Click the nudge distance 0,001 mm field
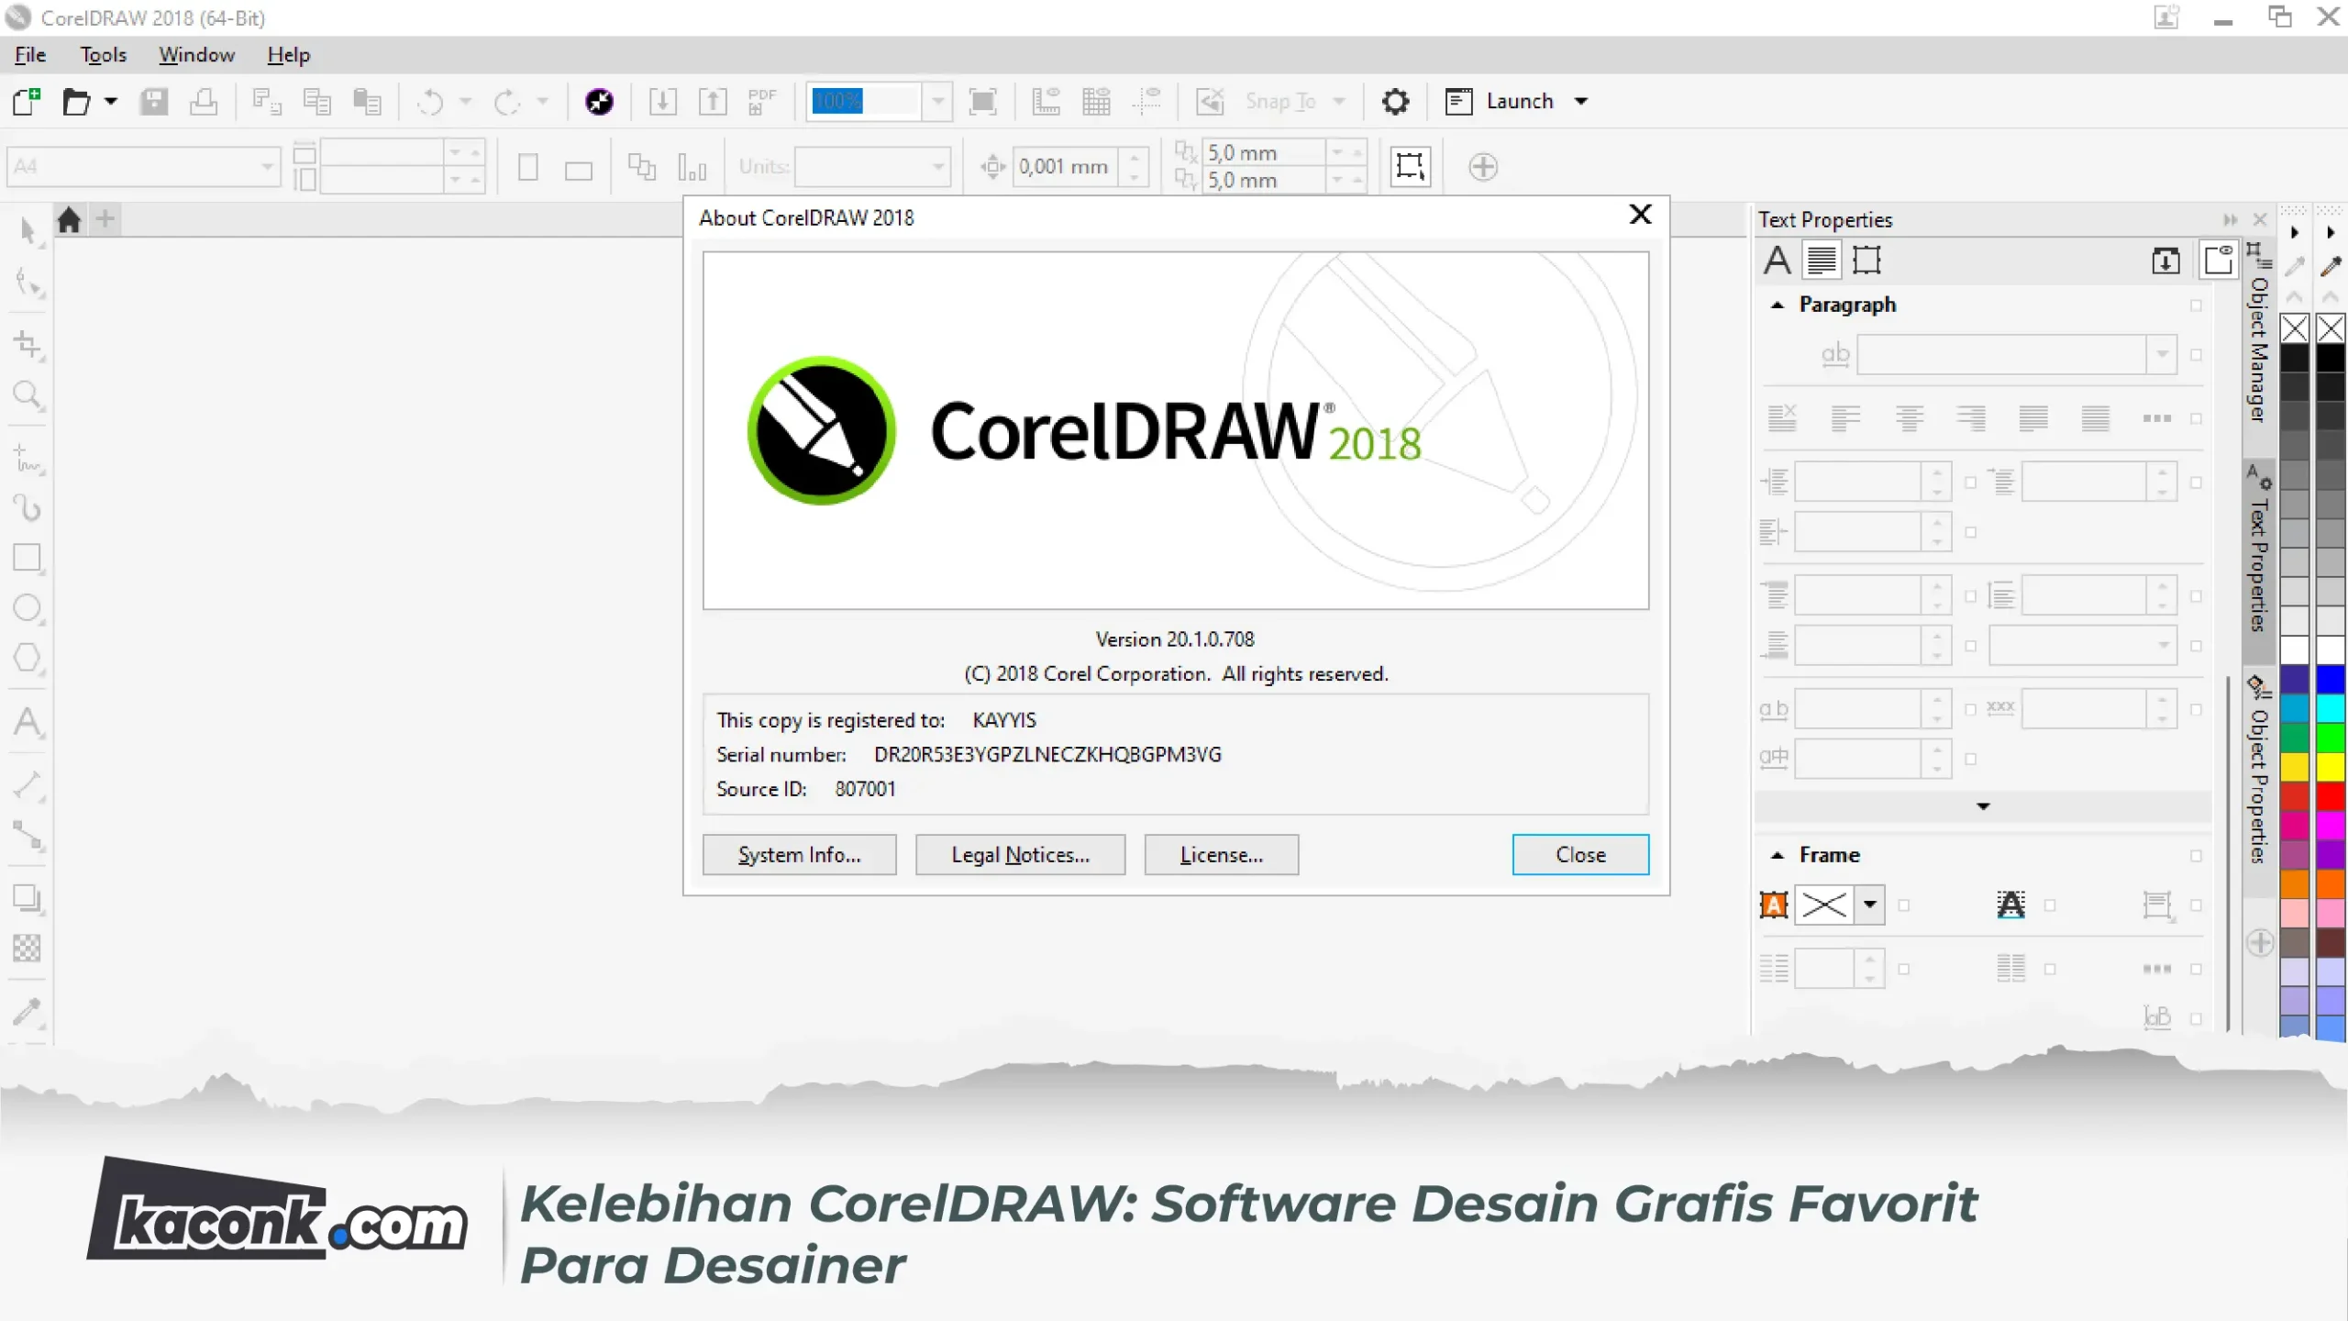Image resolution: width=2348 pixels, height=1321 pixels. pos(1064,167)
